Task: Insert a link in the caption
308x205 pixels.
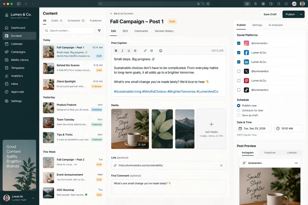Action: pos(145,51)
